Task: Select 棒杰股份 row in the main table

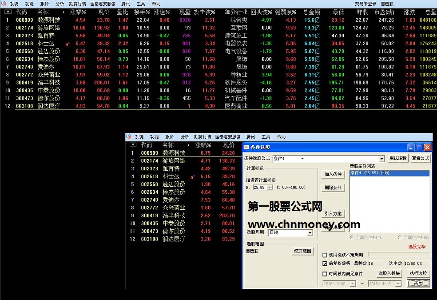Action: (218, 59)
